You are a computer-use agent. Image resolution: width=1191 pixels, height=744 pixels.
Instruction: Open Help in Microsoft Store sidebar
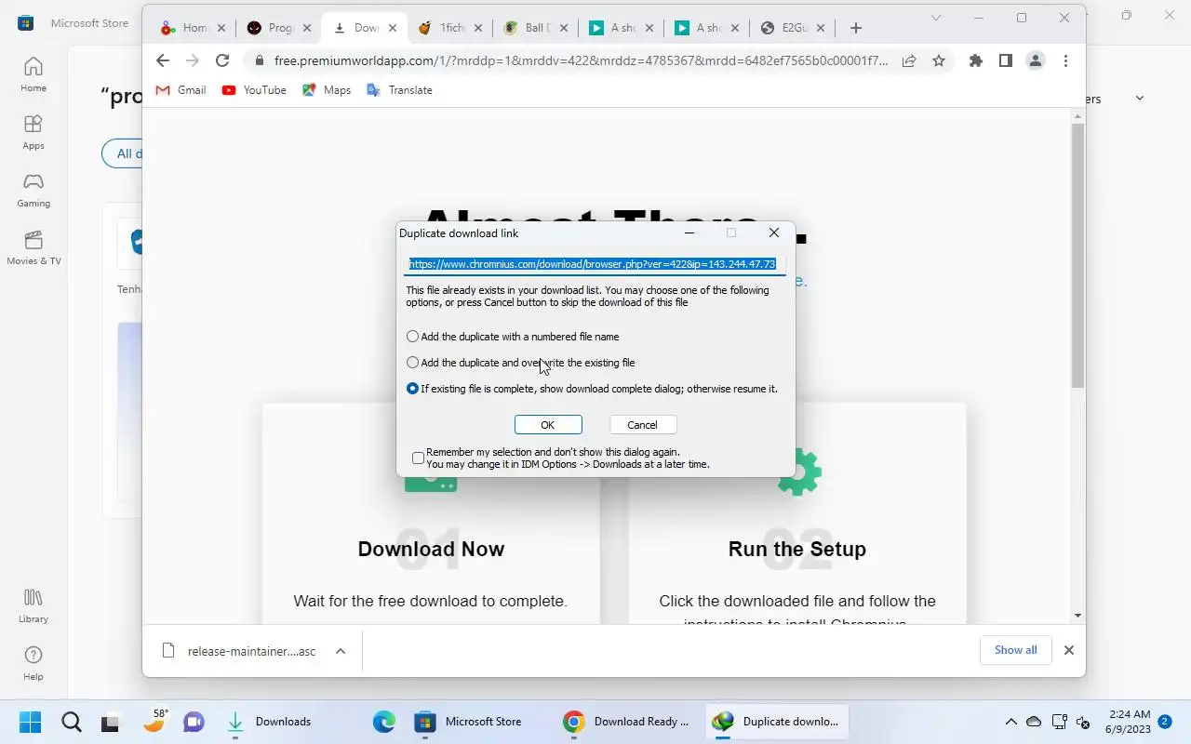pyautogui.click(x=33, y=663)
